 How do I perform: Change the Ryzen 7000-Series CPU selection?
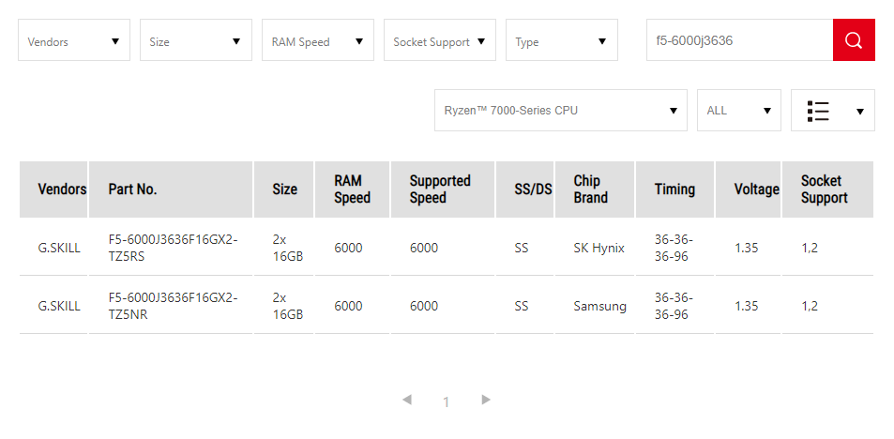click(x=561, y=111)
